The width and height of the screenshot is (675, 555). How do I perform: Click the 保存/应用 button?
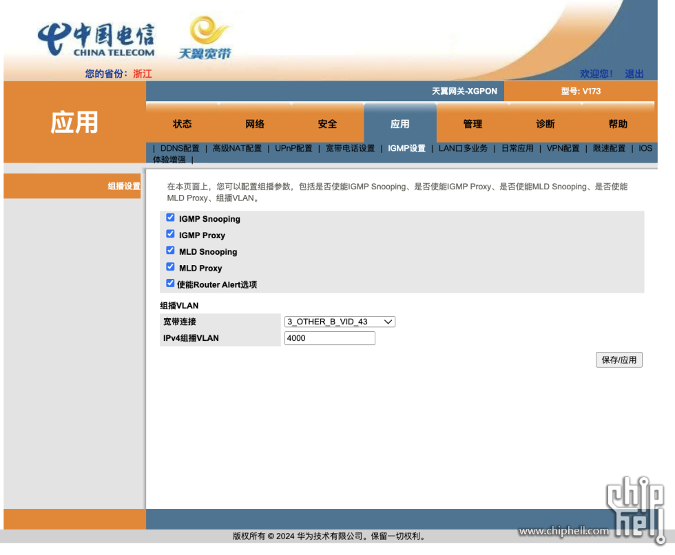pyautogui.click(x=619, y=360)
